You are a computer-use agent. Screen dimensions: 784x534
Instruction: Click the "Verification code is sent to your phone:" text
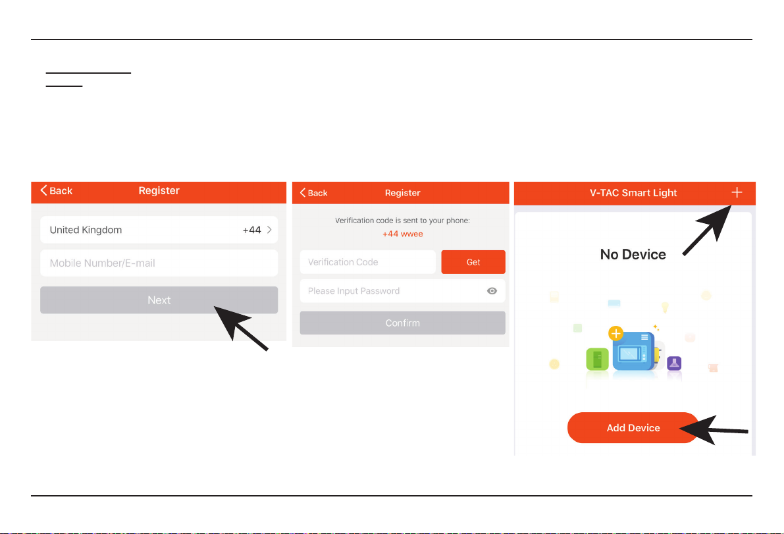pyautogui.click(x=402, y=221)
